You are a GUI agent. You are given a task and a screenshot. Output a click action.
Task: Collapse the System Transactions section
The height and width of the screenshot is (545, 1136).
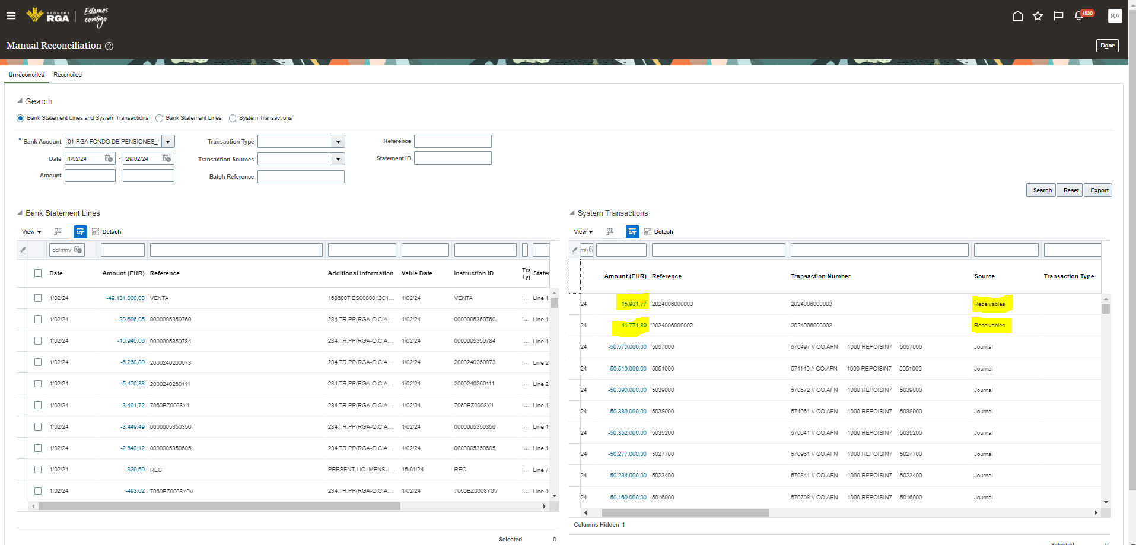click(572, 213)
